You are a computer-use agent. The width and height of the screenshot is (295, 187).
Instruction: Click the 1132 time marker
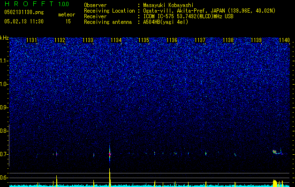[60, 40]
